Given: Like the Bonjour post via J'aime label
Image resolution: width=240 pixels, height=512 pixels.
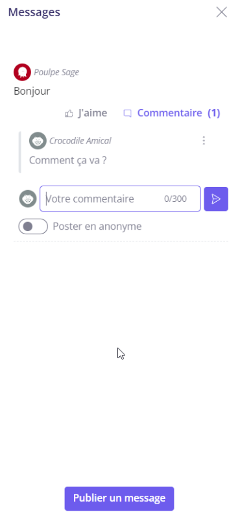Looking at the screenshot, I should [92, 113].
